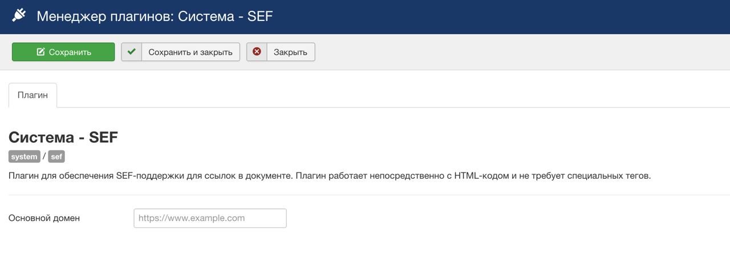
Task: Focus the Основной домен input field
Action: [x=210, y=218]
